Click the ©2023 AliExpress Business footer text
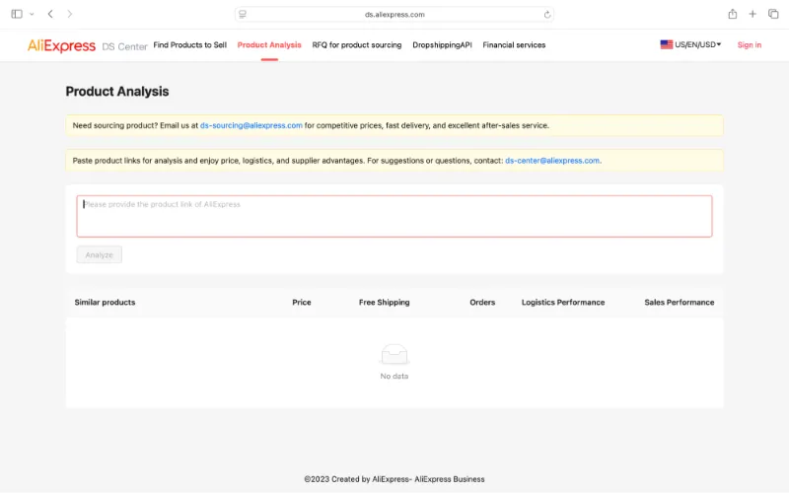The image size is (789, 493). click(394, 479)
